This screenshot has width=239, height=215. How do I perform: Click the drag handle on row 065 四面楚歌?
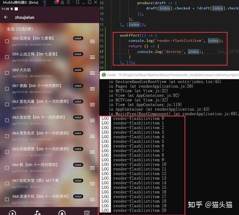click(92, 152)
